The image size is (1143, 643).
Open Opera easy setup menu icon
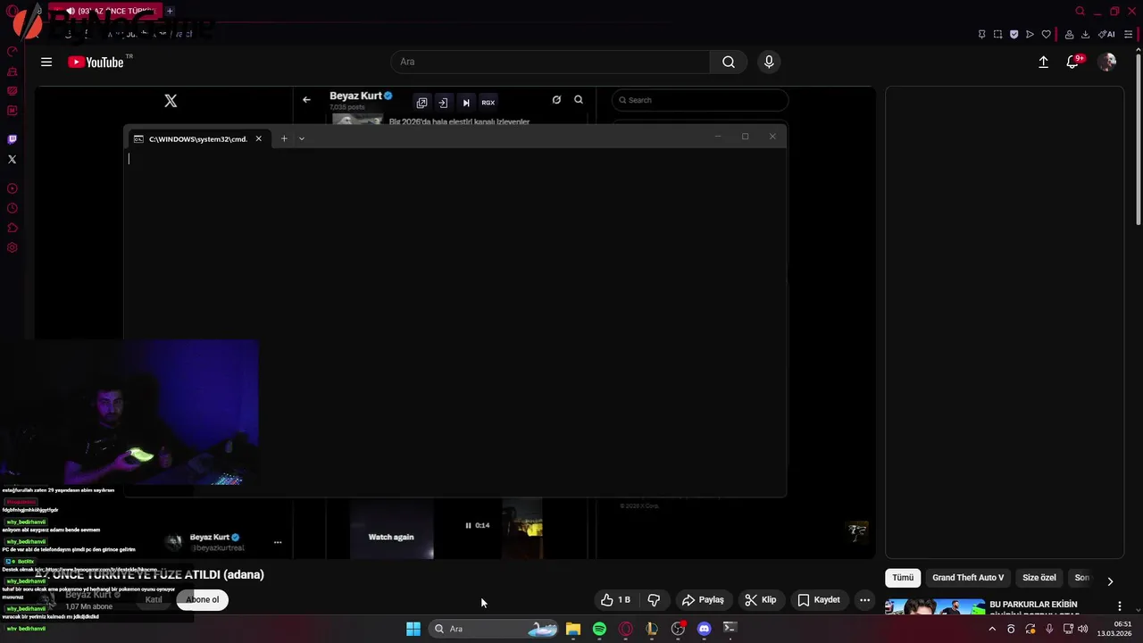click(x=1129, y=34)
